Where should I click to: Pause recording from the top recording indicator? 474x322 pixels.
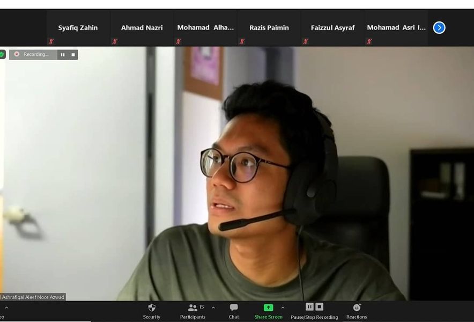coord(63,54)
